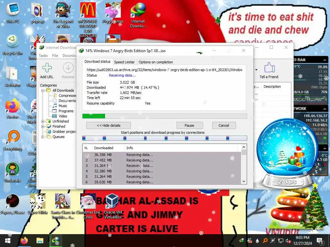Open Internet Download Manager desktop shortcut
330x247 pixels.
tap(138, 15)
